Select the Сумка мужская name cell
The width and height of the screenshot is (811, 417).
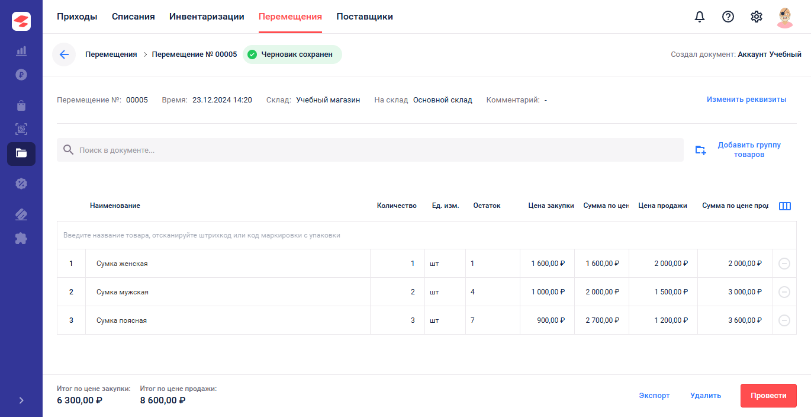click(x=228, y=292)
